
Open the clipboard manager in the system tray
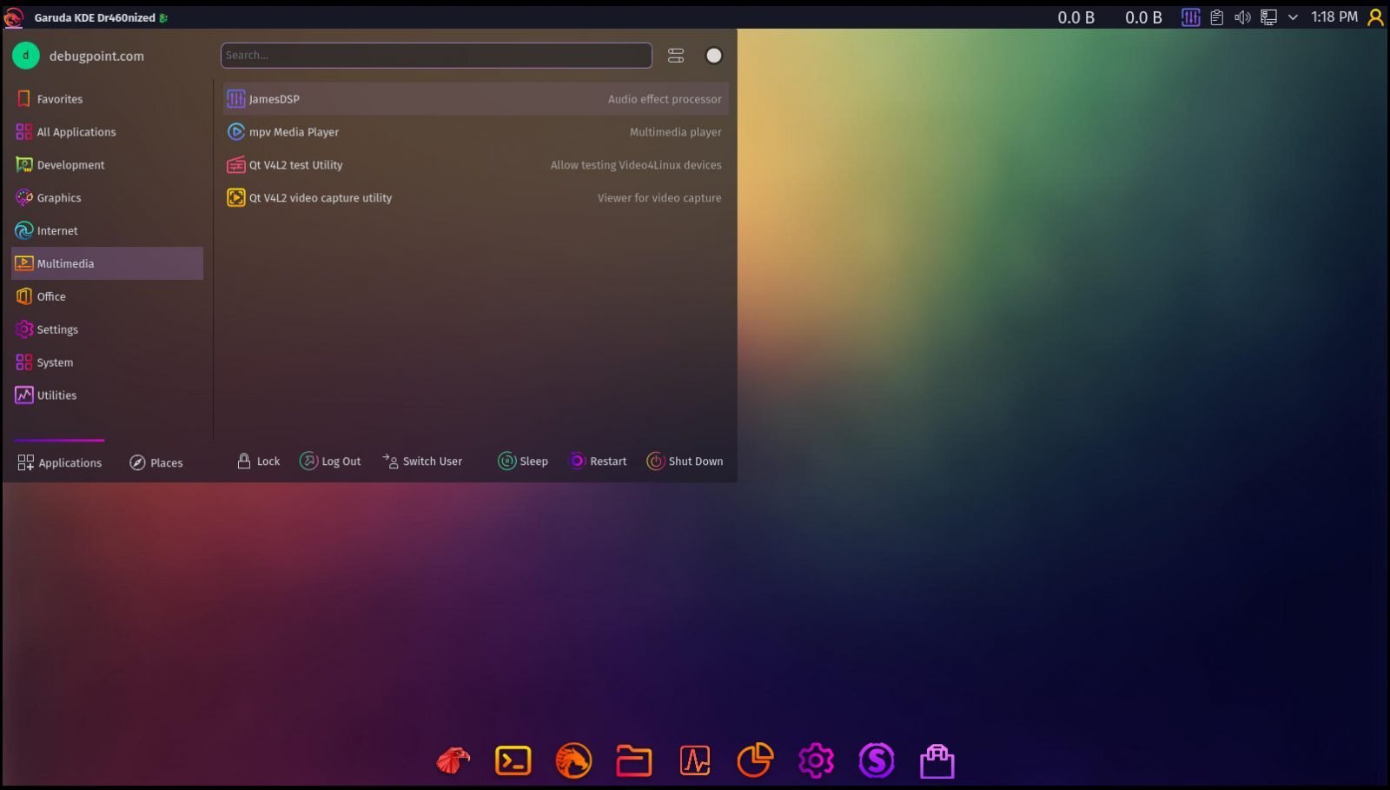point(1217,17)
